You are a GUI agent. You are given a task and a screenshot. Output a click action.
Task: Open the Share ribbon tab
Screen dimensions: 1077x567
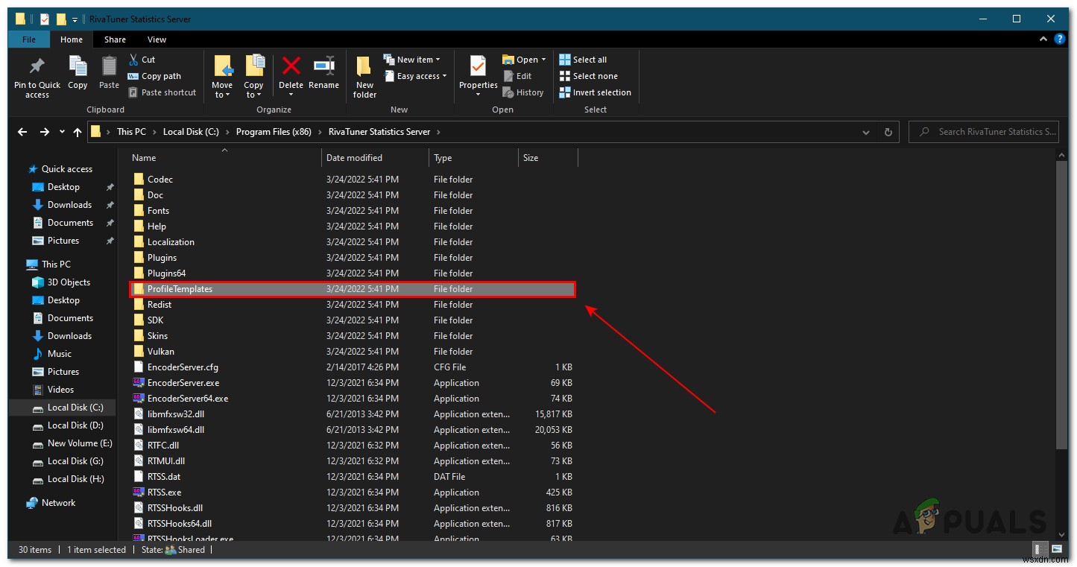115,39
